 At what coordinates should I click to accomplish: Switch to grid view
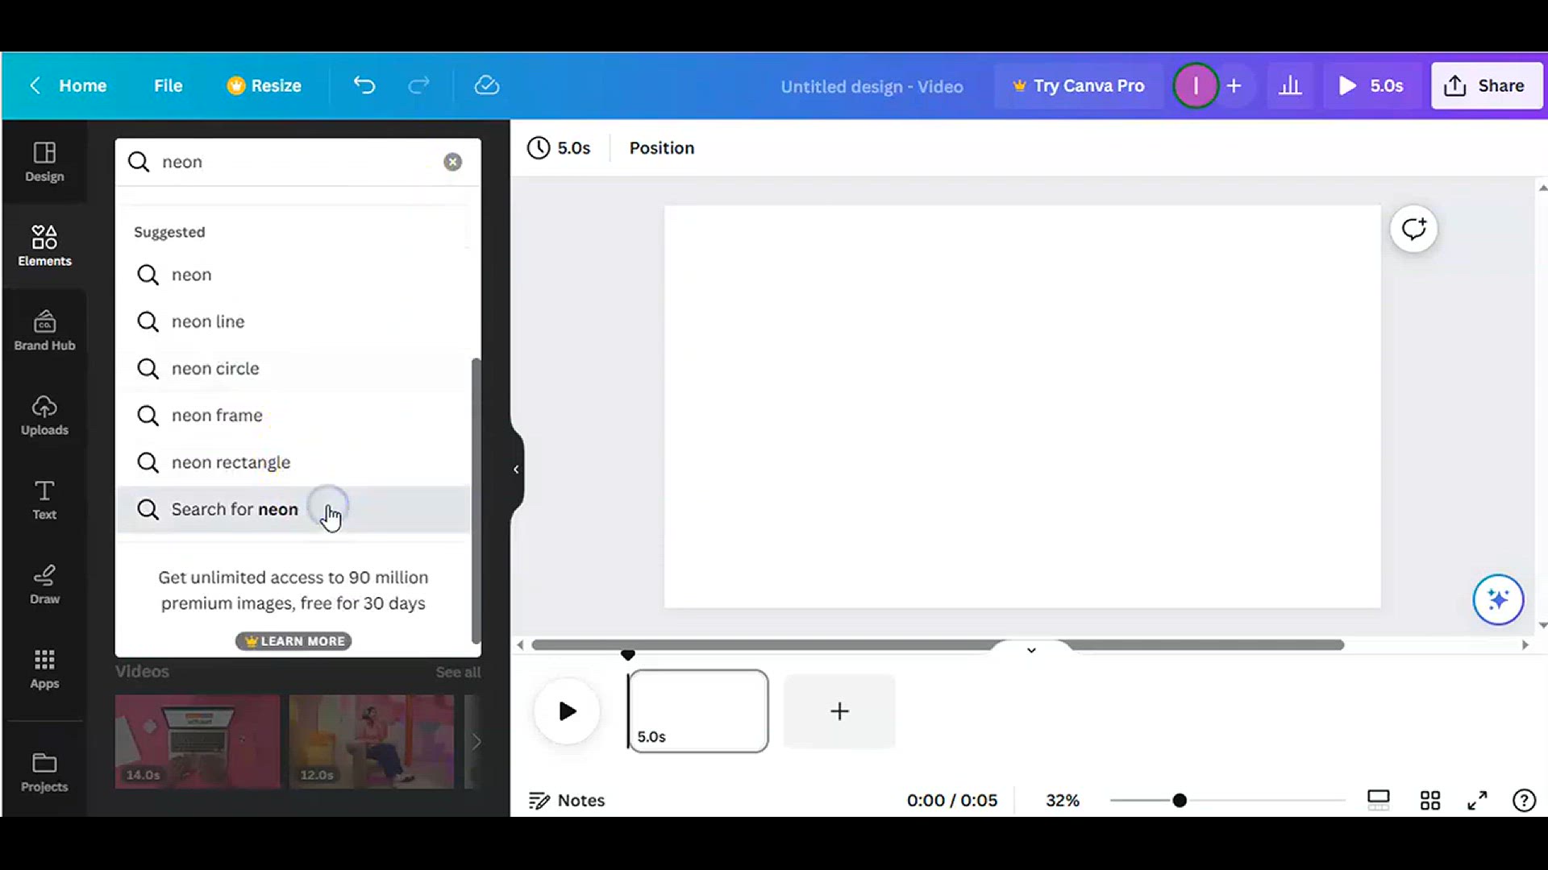pos(1430,800)
